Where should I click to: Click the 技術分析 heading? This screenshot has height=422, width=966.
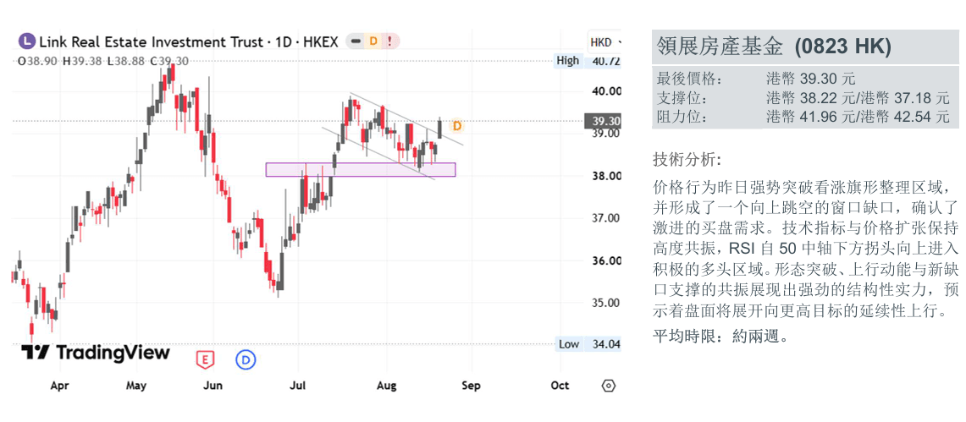pos(686,160)
